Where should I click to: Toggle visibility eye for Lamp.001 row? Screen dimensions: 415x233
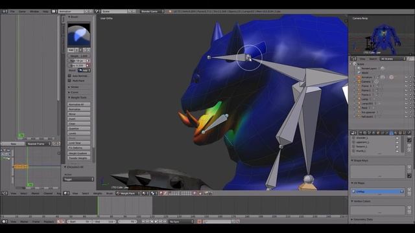[x=407, y=104]
